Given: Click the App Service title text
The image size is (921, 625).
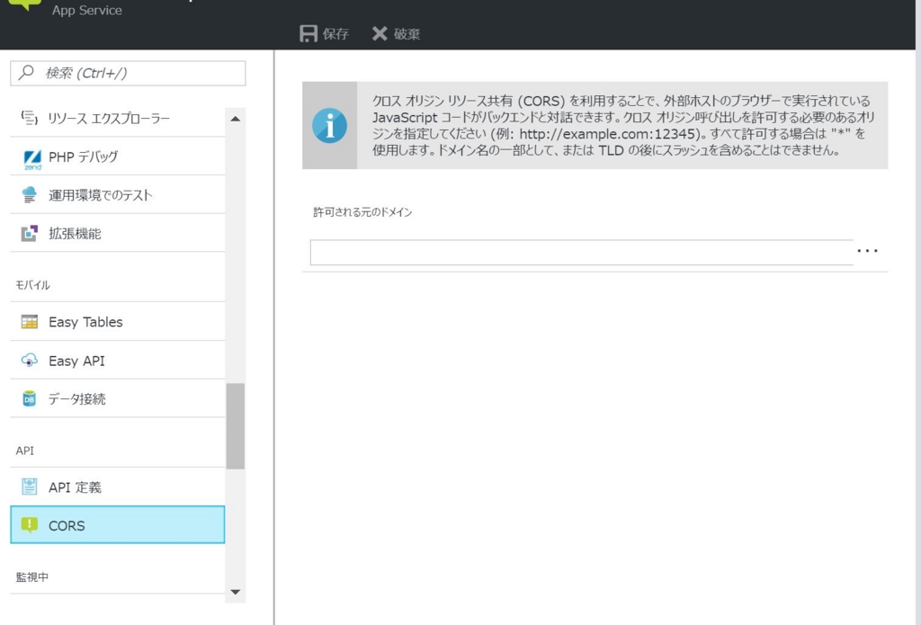Looking at the screenshot, I should [87, 10].
